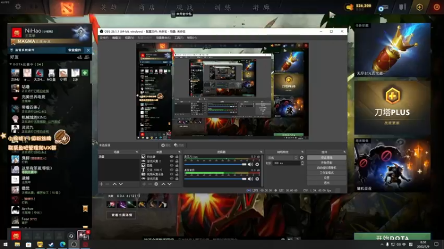444x249 pixels.
Task: Open OBS 场景集合(S) menu
Action: point(163,38)
